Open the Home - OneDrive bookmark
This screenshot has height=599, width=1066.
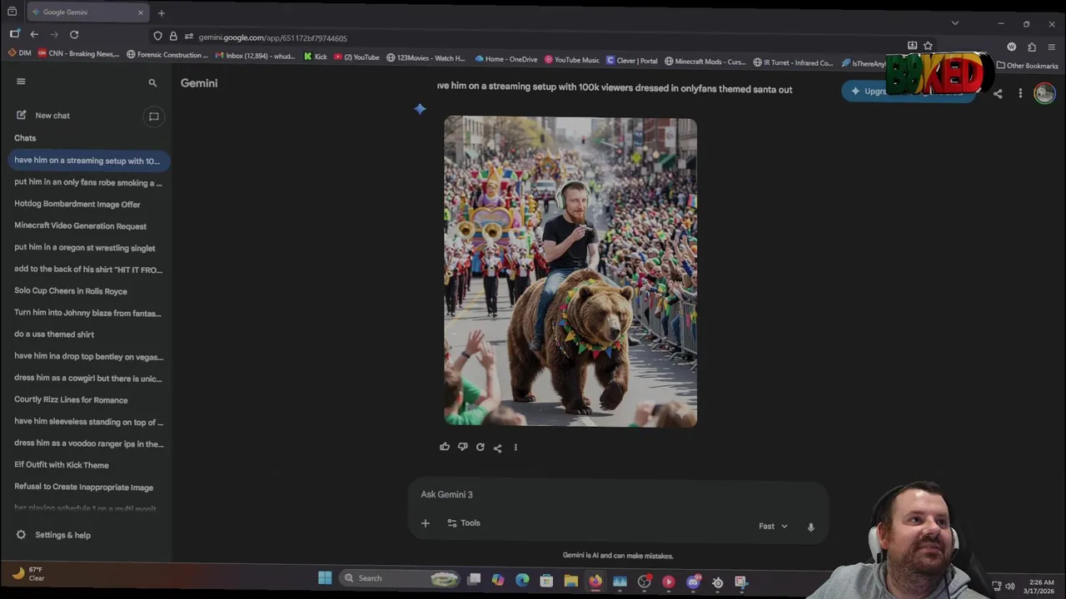(506, 59)
